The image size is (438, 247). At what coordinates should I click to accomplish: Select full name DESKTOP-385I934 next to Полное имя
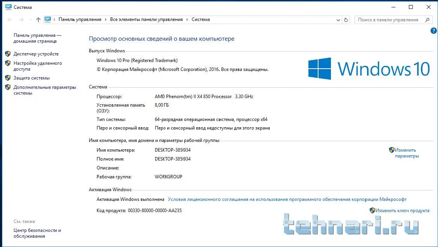coord(173,159)
